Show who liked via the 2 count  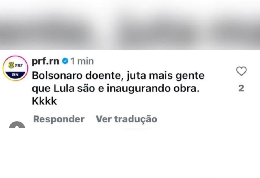[x=241, y=88]
